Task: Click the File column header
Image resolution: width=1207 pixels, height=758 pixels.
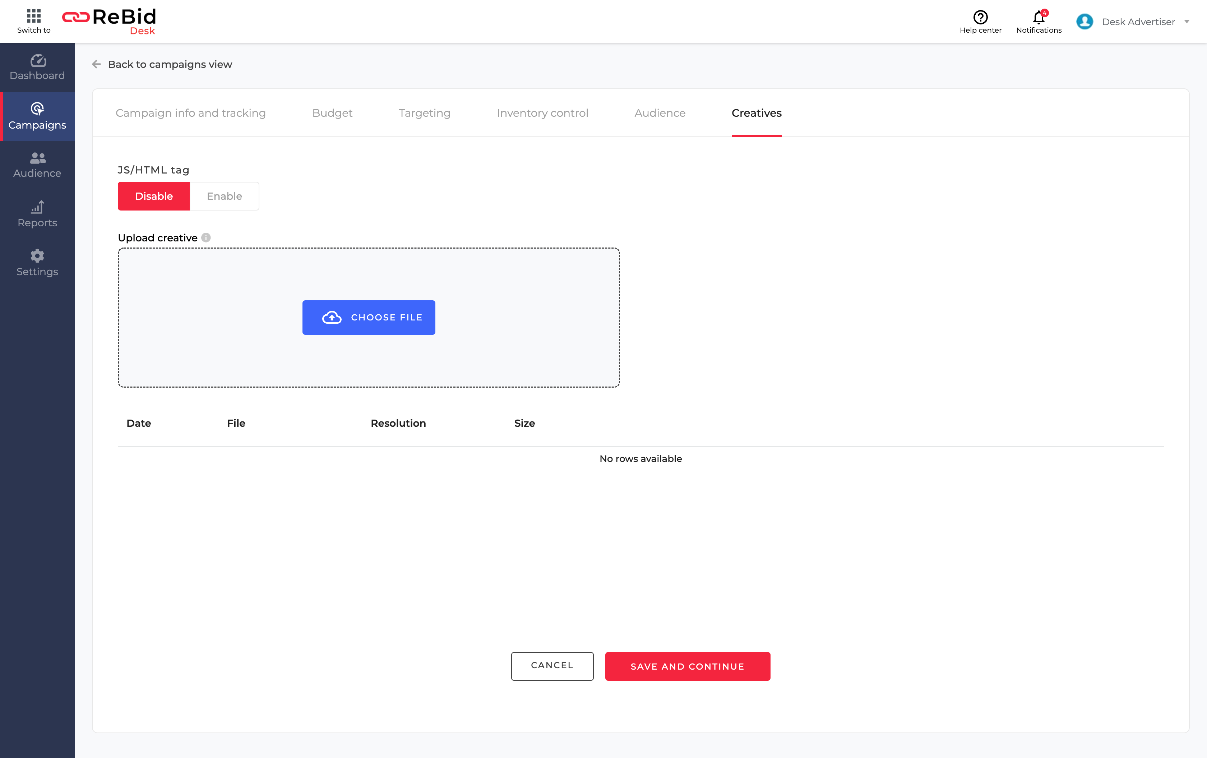Action: (x=236, y=423)
